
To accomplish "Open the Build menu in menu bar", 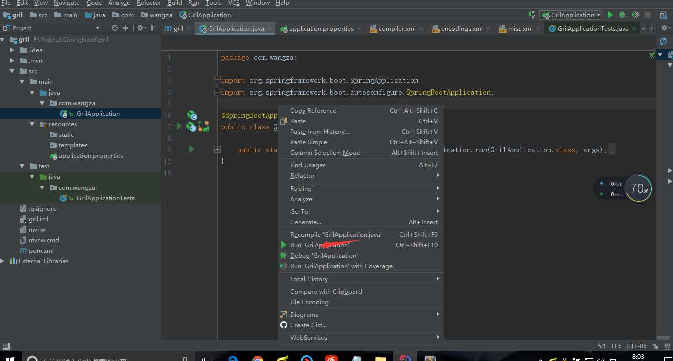I will (175, 3).
